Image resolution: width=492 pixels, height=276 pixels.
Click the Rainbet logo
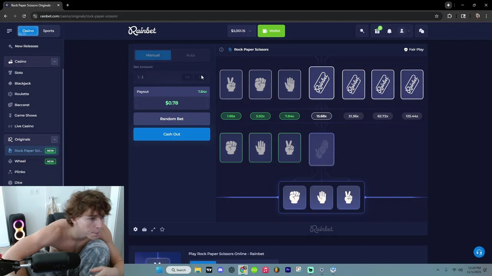coord(142,31)
